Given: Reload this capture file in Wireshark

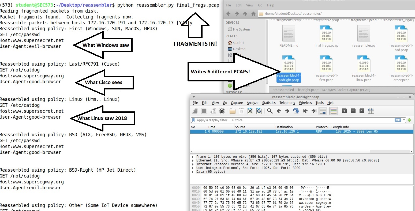Looking at the screenshot, I should (259, 111).
